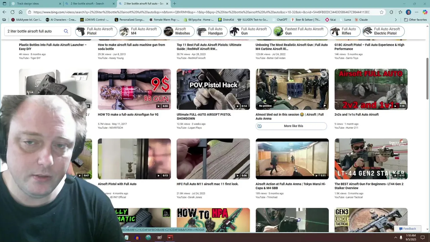Open 'Ultimate FULL-AUTO AIRSOFT PISTOL SHOWDOWN' link
Viewport: 430px width, 242px height.
[x=204, y=117]
